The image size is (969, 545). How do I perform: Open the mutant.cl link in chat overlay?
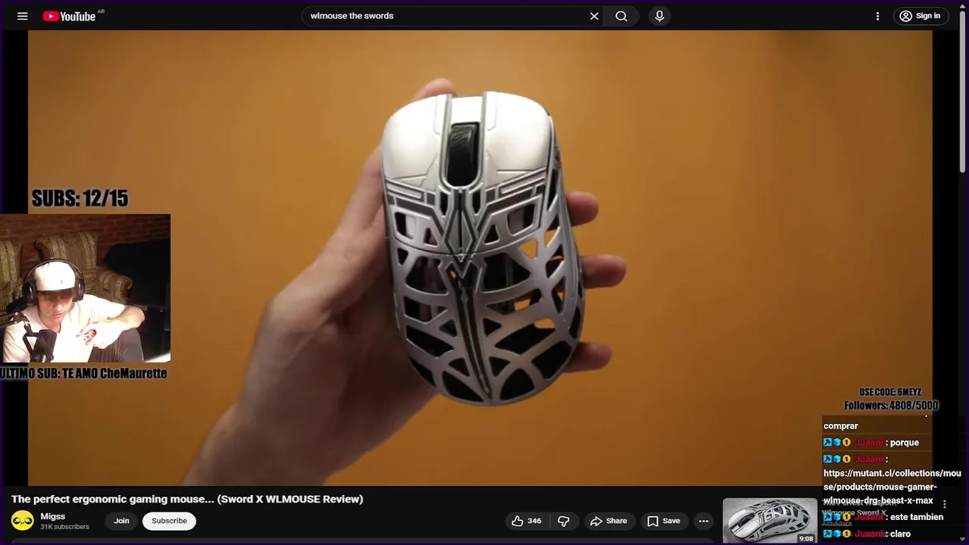click(x=892, y=487)
